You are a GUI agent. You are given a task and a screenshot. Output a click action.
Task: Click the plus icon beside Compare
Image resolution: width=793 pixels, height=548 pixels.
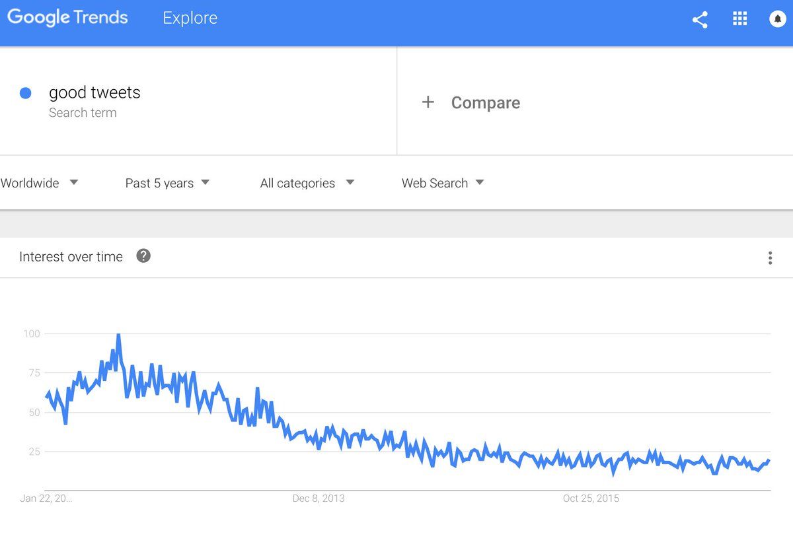click(x=428, y=102)
